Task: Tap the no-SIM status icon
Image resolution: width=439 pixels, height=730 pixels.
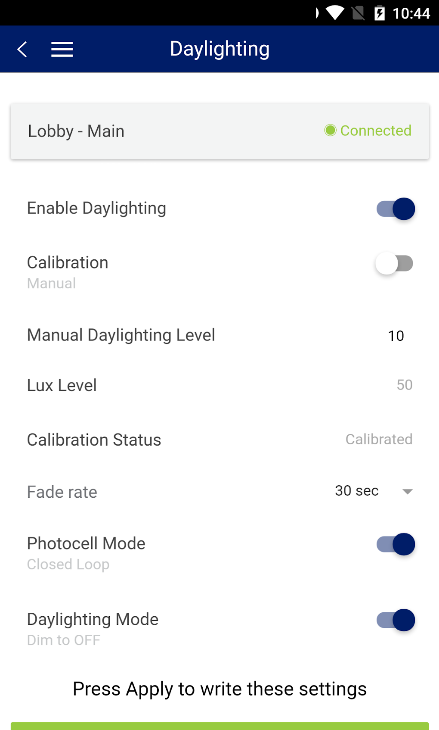Action: [358, 13]
